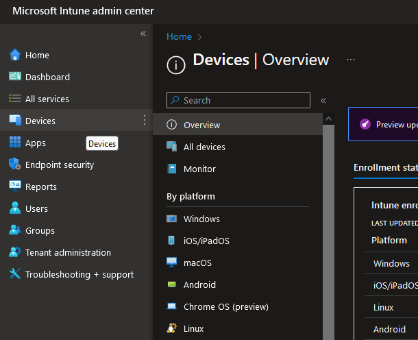Click the Platform column header
The width and height of the screenshot is (418, 340).
(x=389, y=240)
